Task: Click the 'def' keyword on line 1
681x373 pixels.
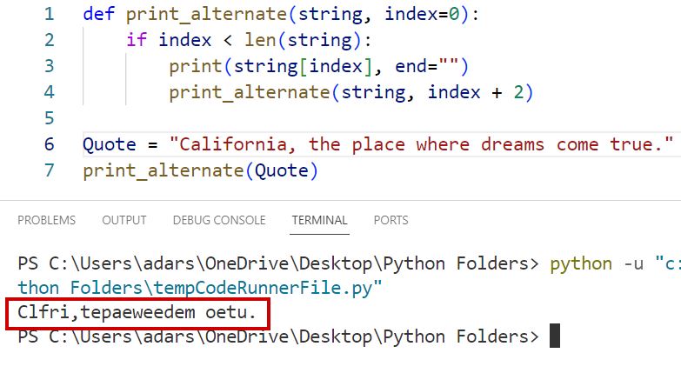Action: point(98,14)
